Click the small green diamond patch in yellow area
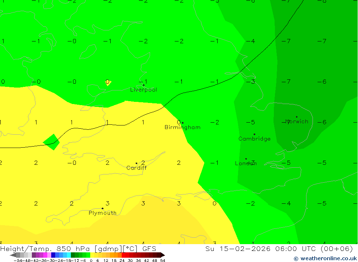Screen dimensions: 358x262 52,142
